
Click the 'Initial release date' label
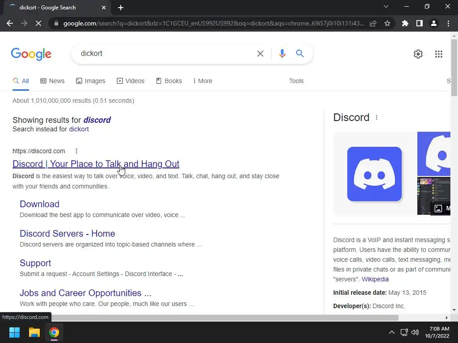pos(360,293)
